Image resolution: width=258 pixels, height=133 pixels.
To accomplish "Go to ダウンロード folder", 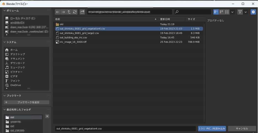I will tap(26, 63).
